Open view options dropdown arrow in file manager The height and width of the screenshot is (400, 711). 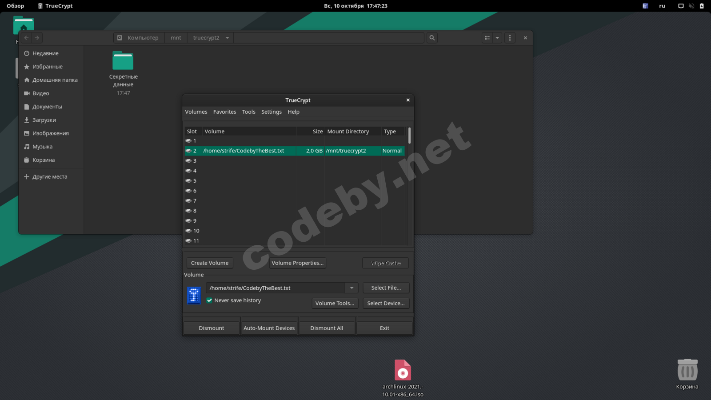pyautogui.click(x=497, y=38)
